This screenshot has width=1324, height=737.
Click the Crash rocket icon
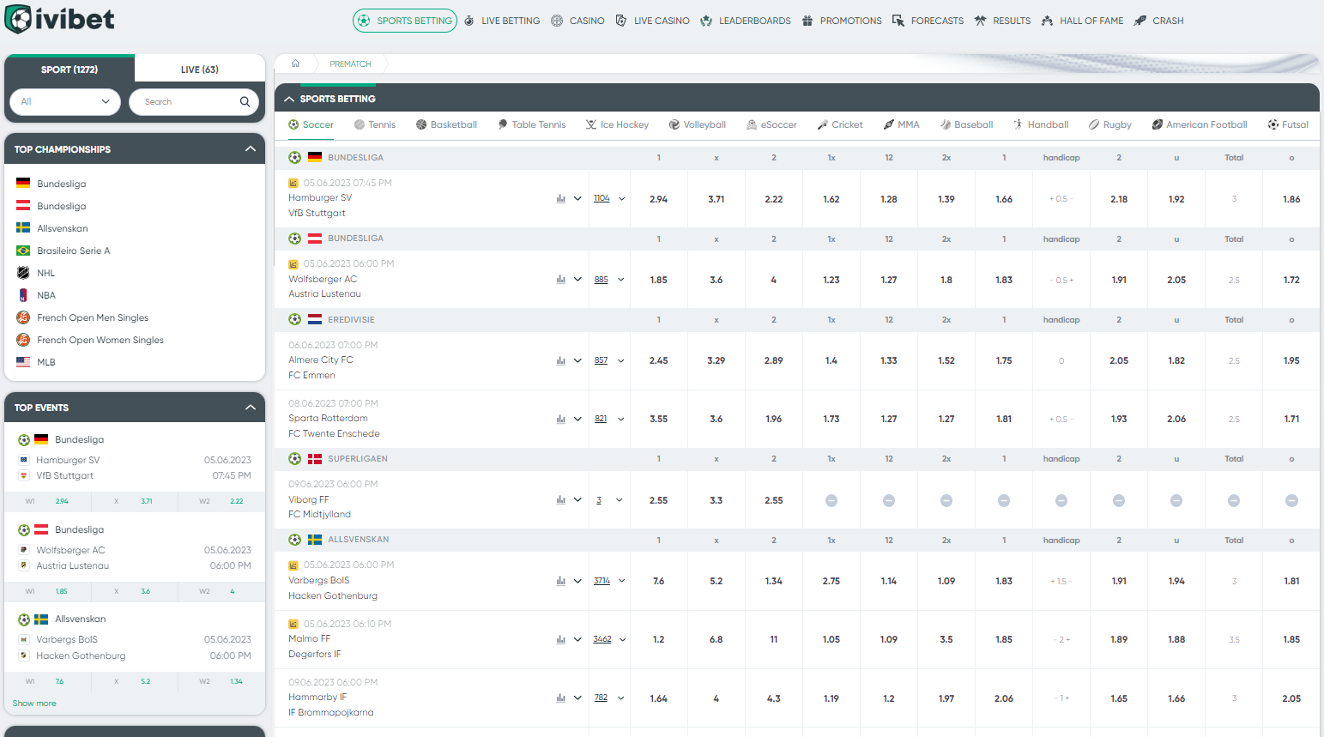[1140, 21]
